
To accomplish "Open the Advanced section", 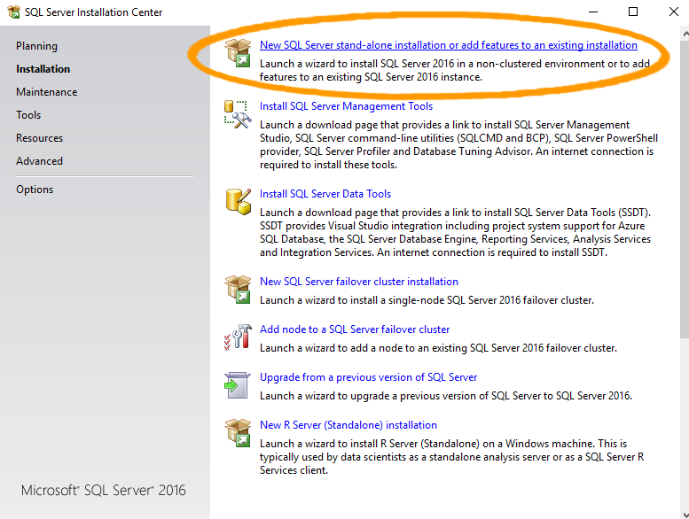I will pos(39,161).
